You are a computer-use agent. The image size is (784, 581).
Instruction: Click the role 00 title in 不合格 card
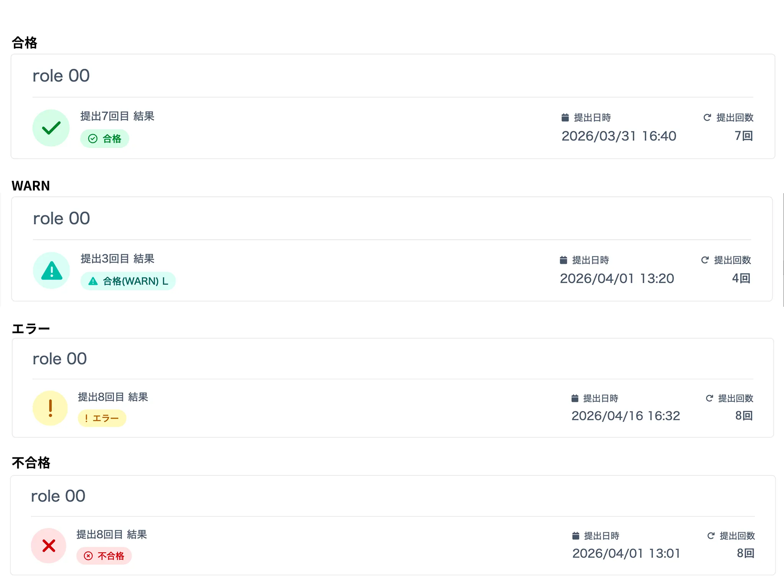pyautogui.click(x=58, y=496)
